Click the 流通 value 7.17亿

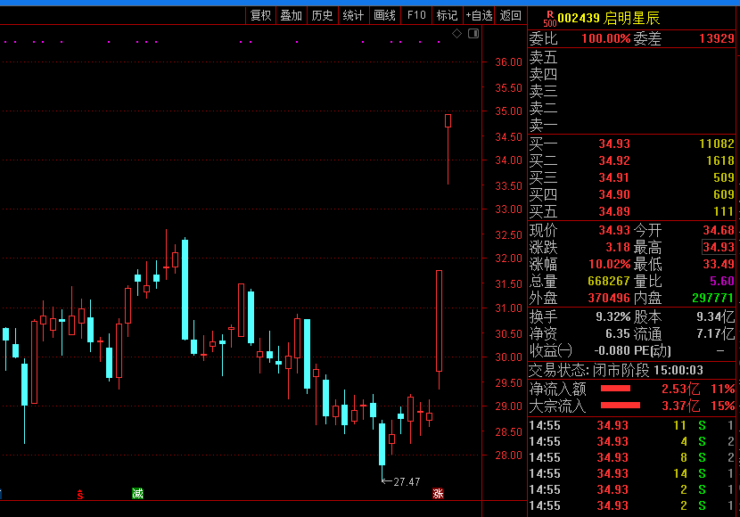pos(715,334)
